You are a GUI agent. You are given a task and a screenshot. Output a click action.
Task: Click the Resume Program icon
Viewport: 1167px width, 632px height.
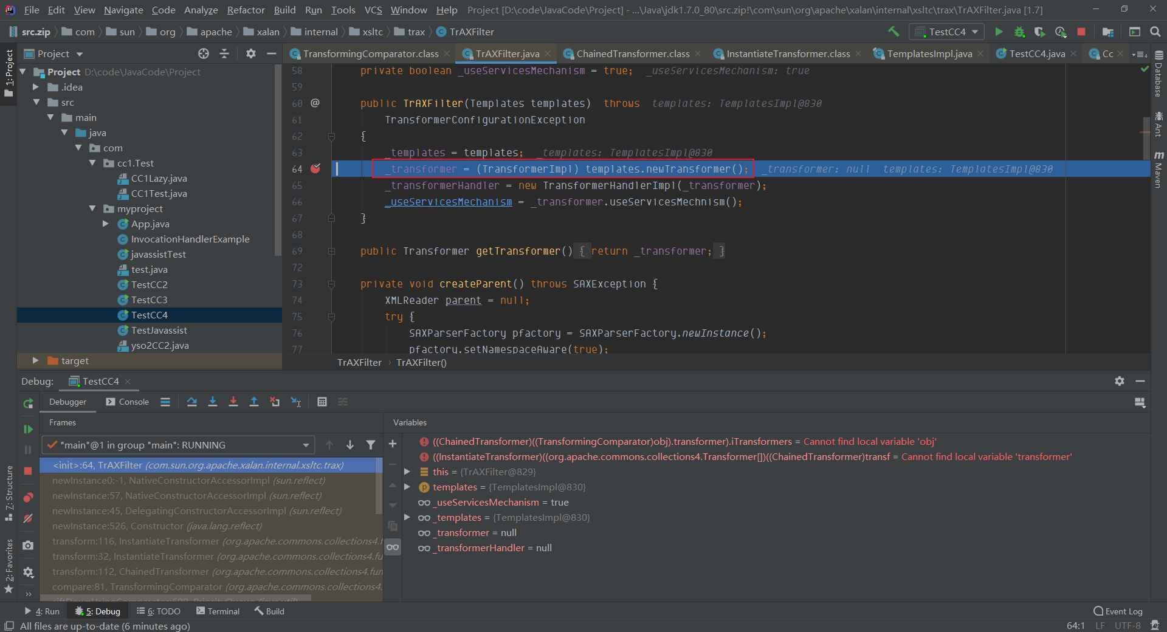(x=28, y=429)
